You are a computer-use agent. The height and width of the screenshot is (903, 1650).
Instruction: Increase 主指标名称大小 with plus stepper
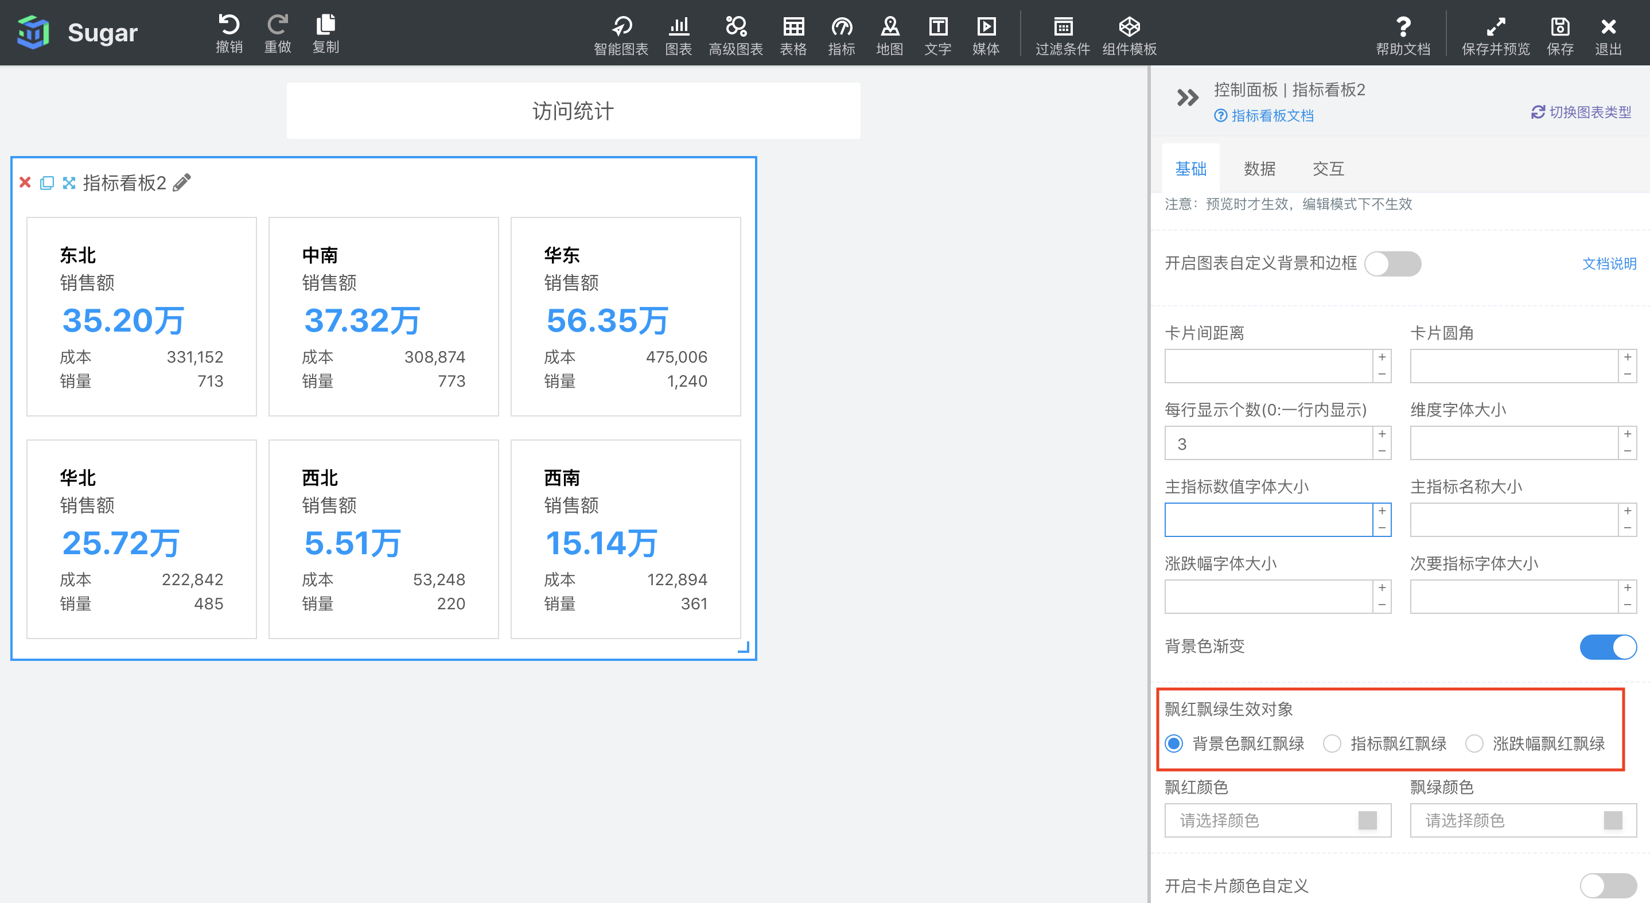coord(1627,511)
